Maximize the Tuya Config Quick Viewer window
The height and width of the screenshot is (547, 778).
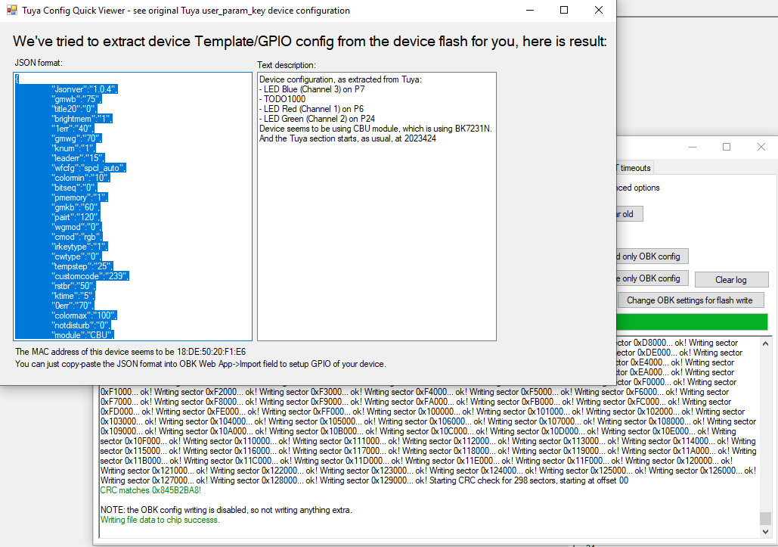coord(564,10)
